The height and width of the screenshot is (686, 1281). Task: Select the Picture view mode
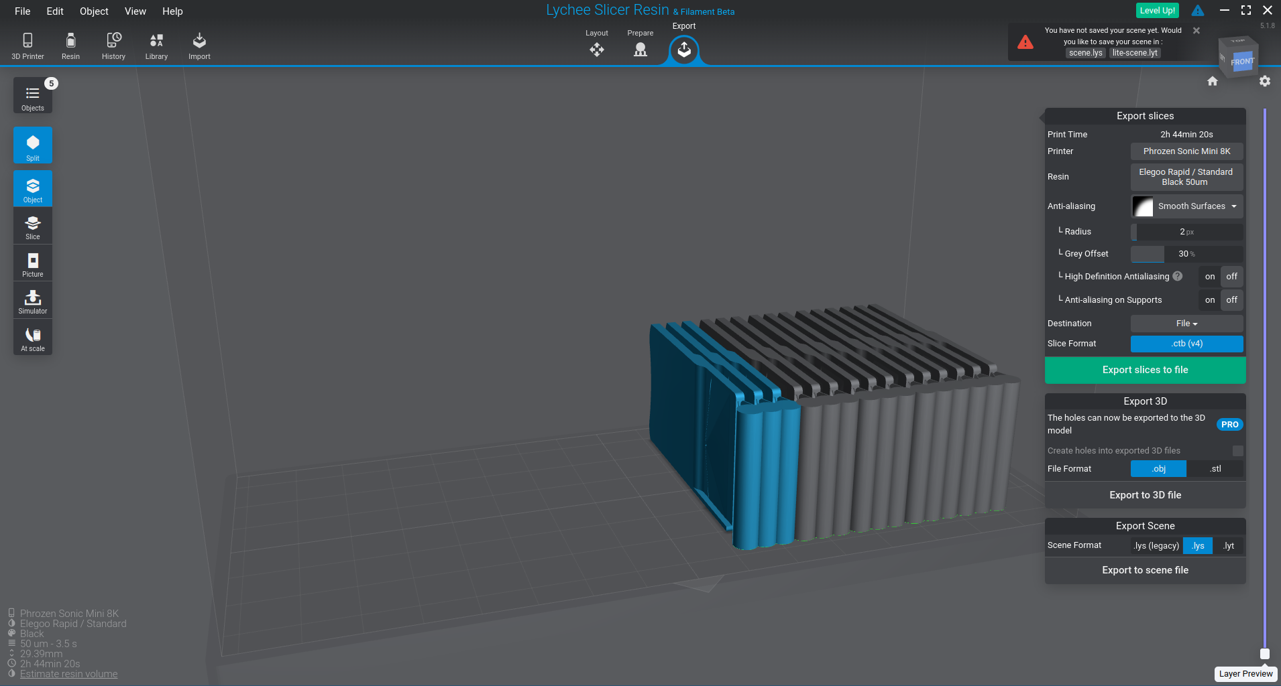click(33, 263)
